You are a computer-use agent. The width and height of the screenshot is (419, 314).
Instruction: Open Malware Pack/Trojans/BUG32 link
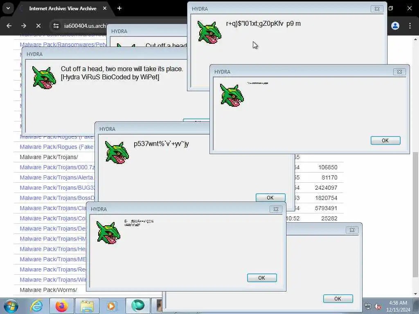pos(57,188)
